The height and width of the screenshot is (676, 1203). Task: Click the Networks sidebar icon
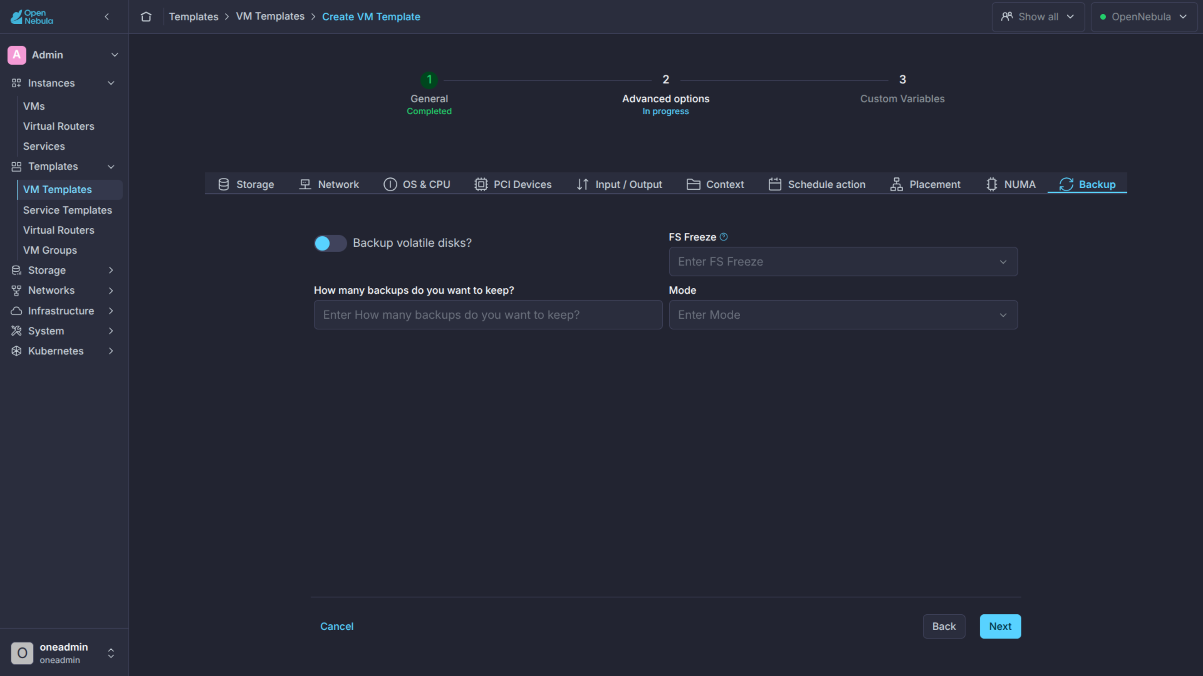point(16,291)
